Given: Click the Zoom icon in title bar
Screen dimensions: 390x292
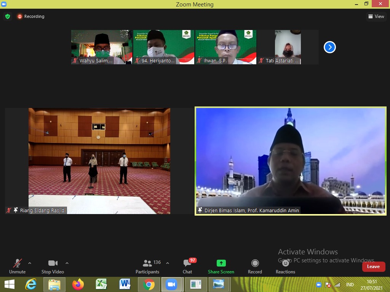Looking at the screenshot, I should [x=4, y=4].
